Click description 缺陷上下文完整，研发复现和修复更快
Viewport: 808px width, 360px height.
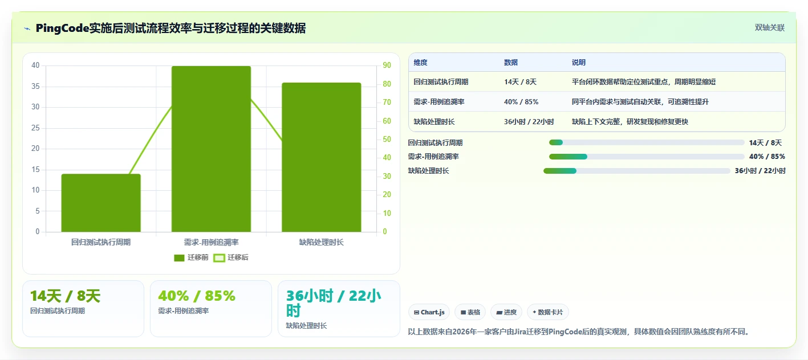coord(631,122)
